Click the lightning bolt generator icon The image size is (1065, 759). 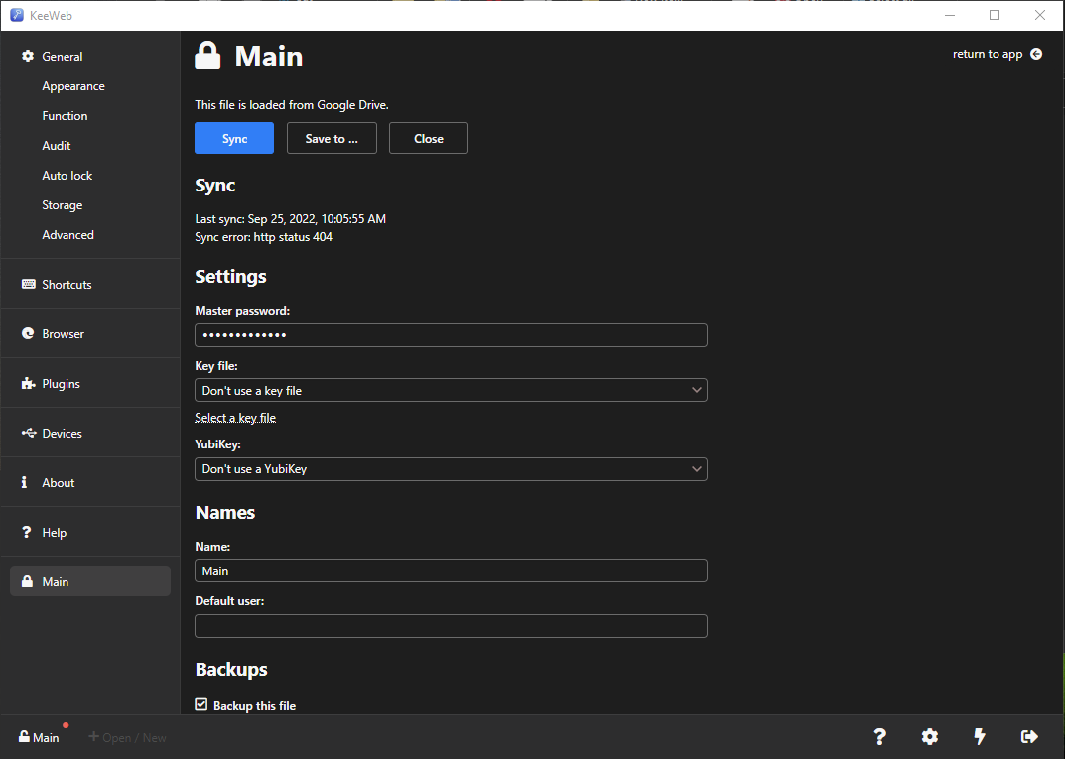pos(979,737)
